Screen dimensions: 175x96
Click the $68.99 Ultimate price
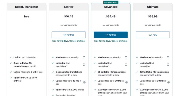coord(153,16)
